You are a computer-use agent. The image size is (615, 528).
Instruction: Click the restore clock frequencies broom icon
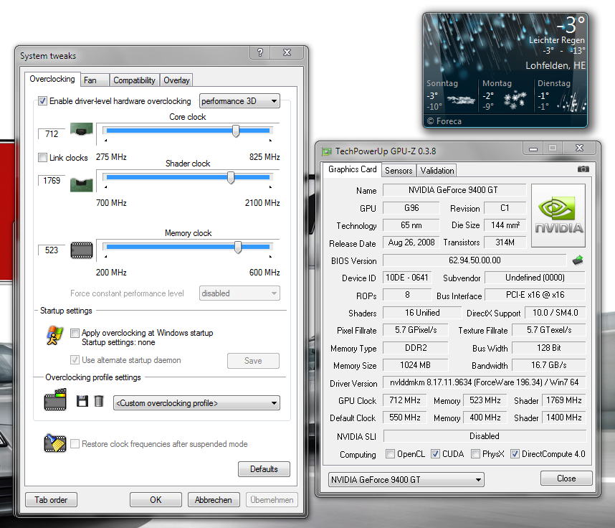point(55,443)
